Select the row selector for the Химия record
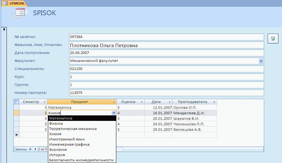This screenshot has width=282, height=163. pyautogui.click(x=16, y=113)
